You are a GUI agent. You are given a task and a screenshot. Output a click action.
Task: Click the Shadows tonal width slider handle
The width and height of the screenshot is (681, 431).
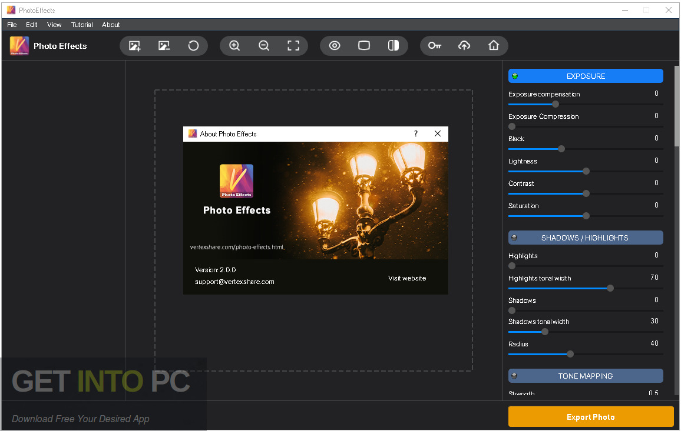pyautogui.click(x=545, y=332)
